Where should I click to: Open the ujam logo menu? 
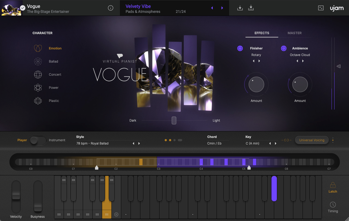(337, 8)
